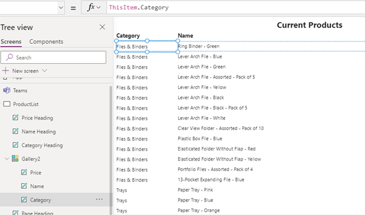
Task: Select the ProductList screen icon
Action: pyautogui.click(x=7, y=104)
